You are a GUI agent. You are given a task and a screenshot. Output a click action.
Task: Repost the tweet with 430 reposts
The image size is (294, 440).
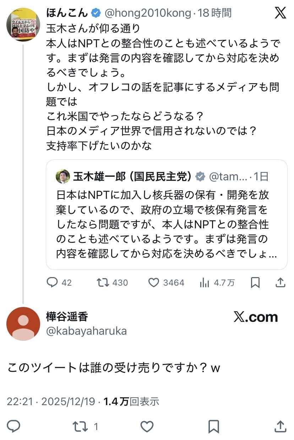point(103,282)
